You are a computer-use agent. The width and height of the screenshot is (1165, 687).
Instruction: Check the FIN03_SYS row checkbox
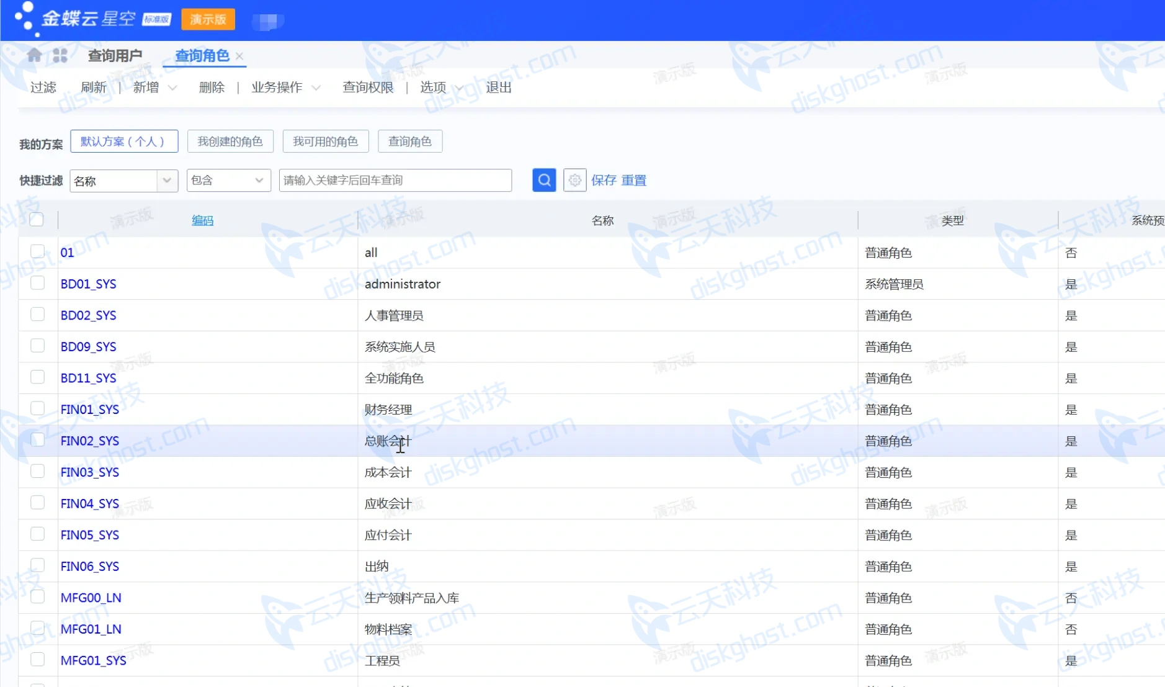click(37, 471)
